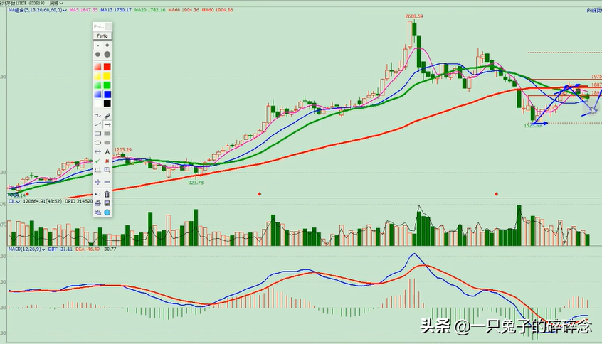This screenshot has width=602, height=344.
Task: Click the blue plus icon
Action: tap(98, 182)
